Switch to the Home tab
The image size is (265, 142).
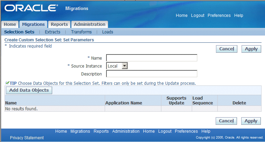pyautogui.click(x=10, y=24)
